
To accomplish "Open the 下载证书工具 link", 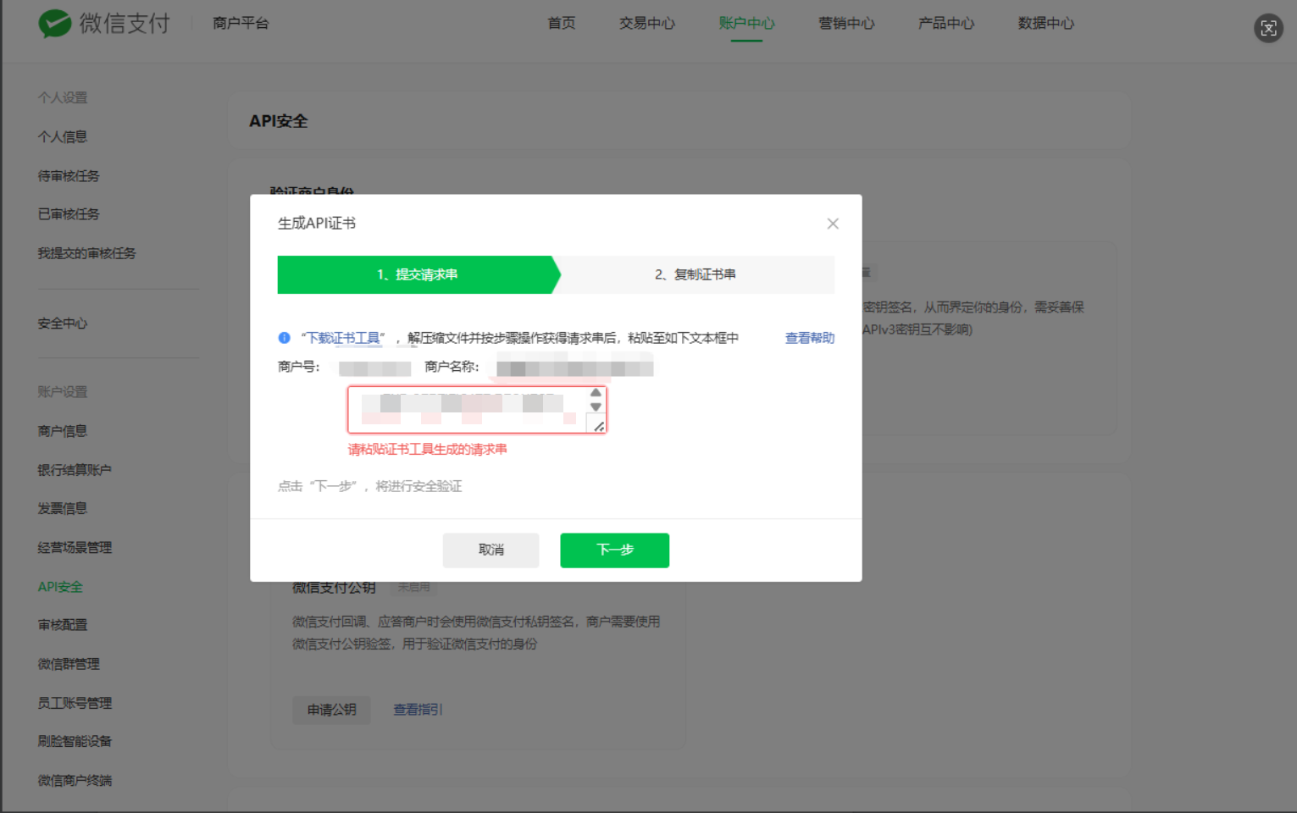I will [343, 338].
